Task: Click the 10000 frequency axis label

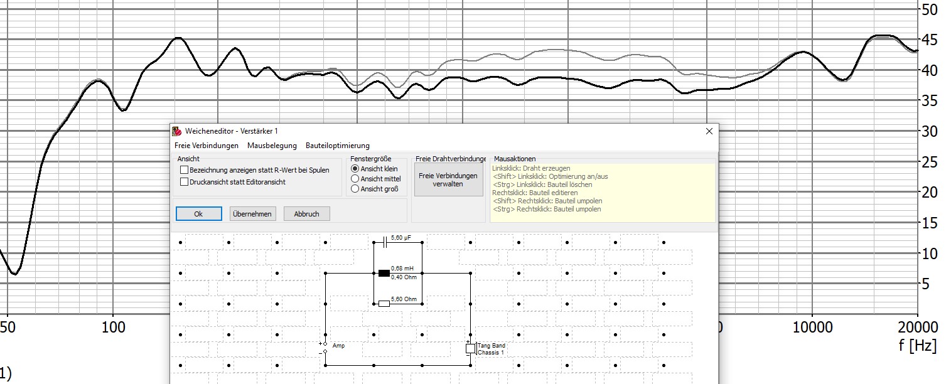Action: 812,328
